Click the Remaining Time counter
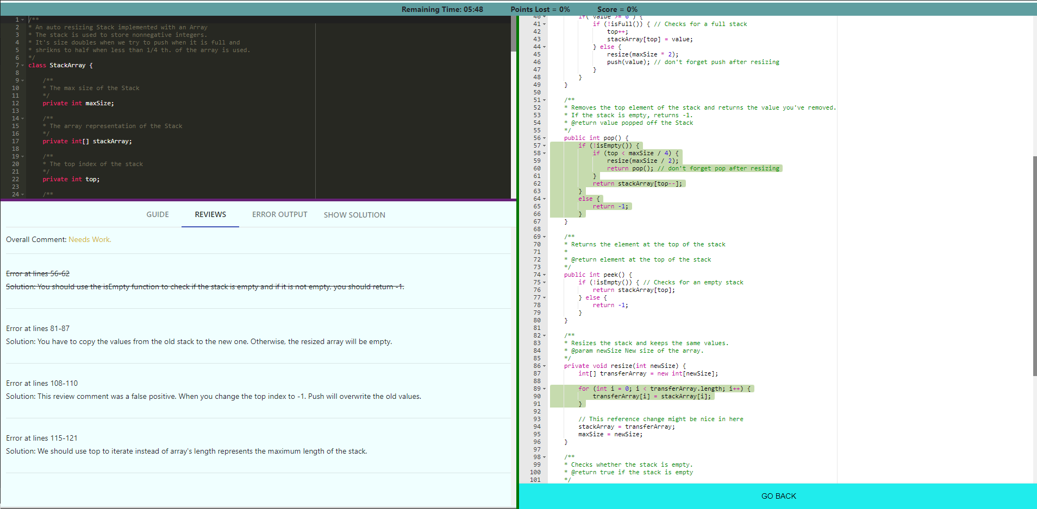This screenshot has width=1037, height=509. [442, 9]
